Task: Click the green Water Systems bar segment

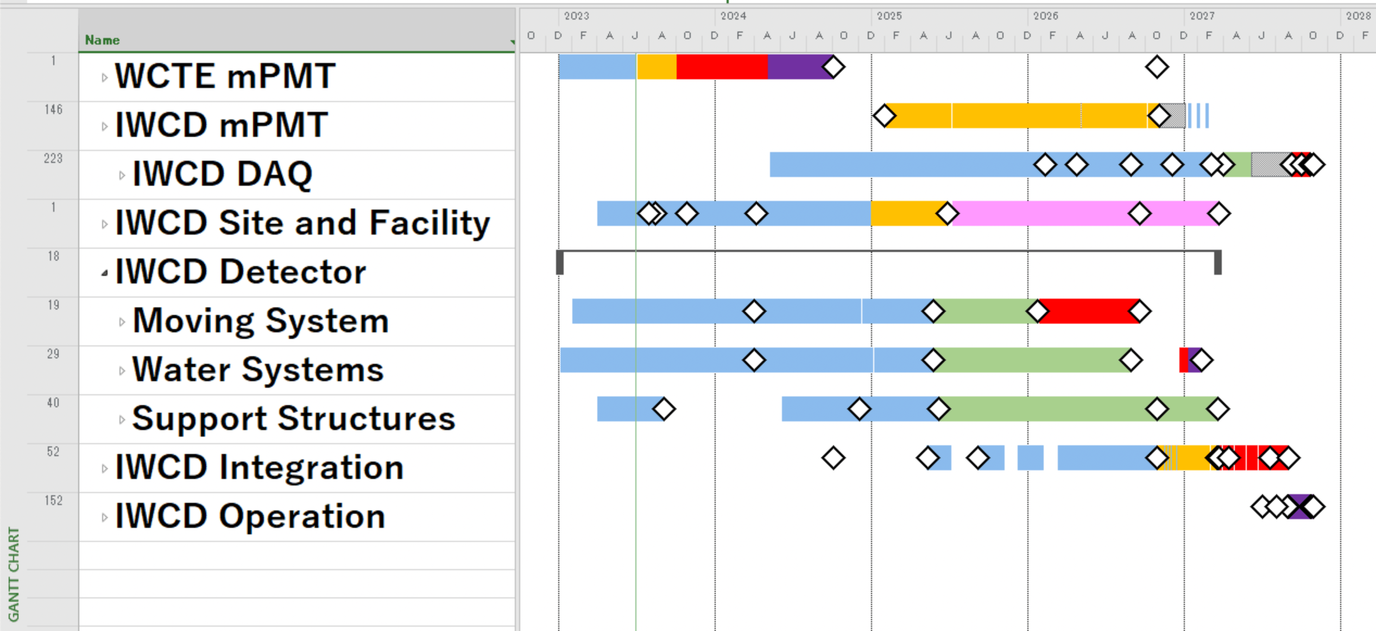Action: click(1032, 360)
